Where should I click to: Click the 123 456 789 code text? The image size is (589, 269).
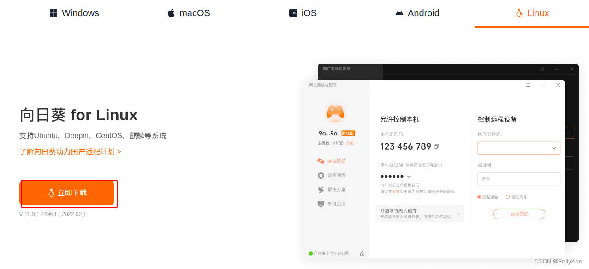tap(406, 146)
